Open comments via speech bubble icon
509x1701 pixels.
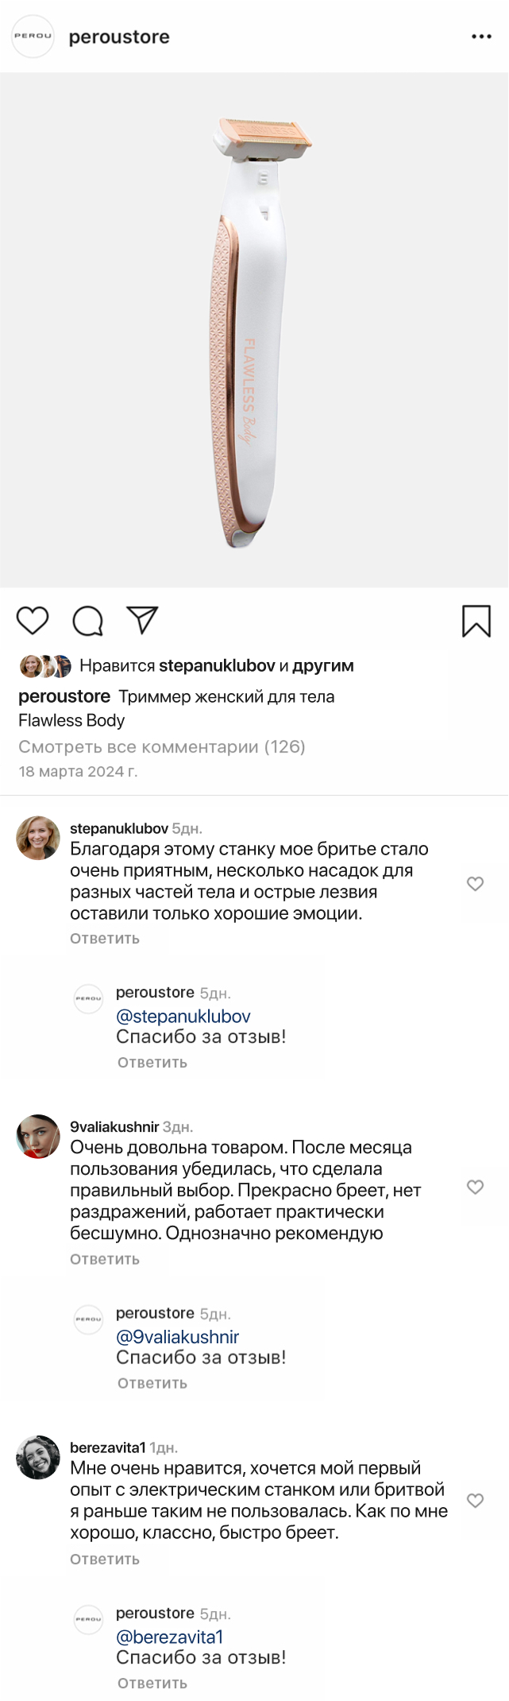coord(87,621)
